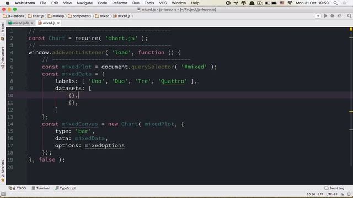Open the Event Log panel

pyautogui.click(x=334, y=188)
